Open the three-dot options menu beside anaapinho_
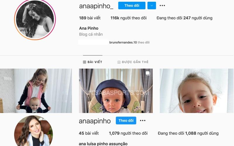 tap(162, 6)
